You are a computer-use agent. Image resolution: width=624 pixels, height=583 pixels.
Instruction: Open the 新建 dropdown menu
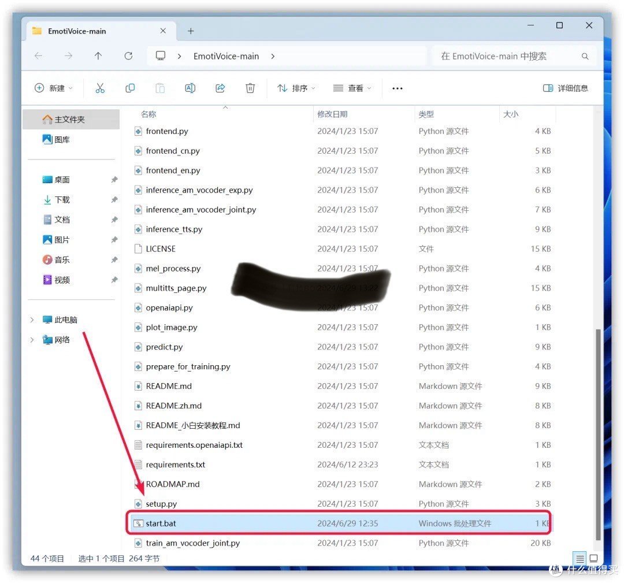53,88
